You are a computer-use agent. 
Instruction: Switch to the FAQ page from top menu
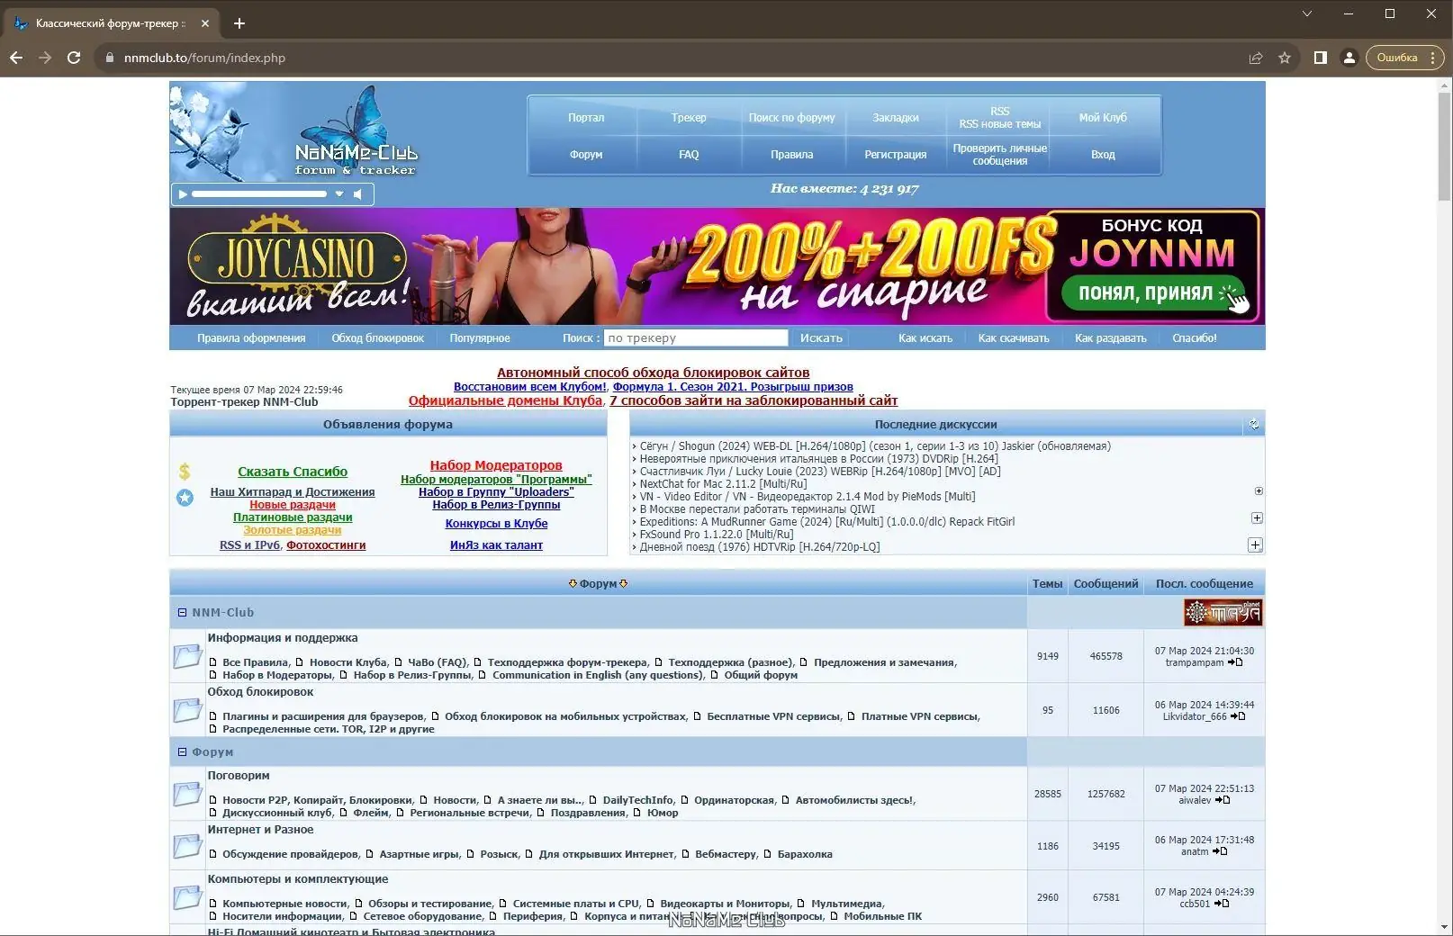(688, 154)
